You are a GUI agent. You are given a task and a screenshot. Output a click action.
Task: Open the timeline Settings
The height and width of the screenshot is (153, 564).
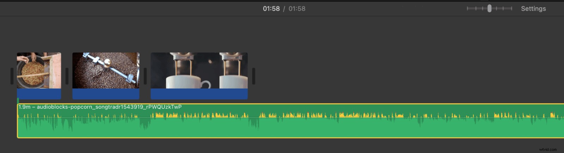[x=533, y=9]
